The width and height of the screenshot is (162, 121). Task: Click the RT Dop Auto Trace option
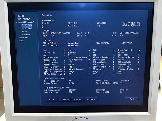tap(78, 57)
